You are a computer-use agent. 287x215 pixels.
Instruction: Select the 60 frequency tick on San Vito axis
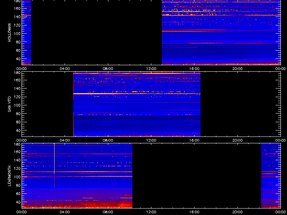pyautogui.click(x=18, y=122)
